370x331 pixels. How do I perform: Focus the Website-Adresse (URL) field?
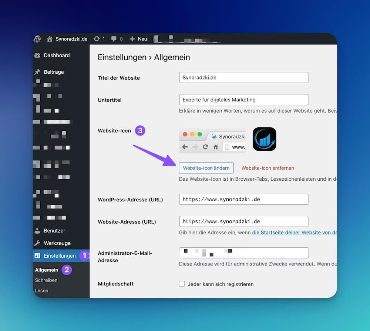(x=243, y=221)
